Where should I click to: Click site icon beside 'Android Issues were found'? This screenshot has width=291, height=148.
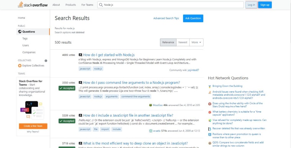pyautogui.click(x=210, y=92)
